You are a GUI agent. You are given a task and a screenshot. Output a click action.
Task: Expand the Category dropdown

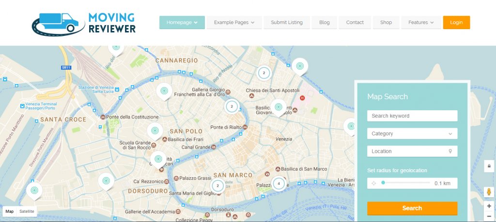(x=412, y=133)
